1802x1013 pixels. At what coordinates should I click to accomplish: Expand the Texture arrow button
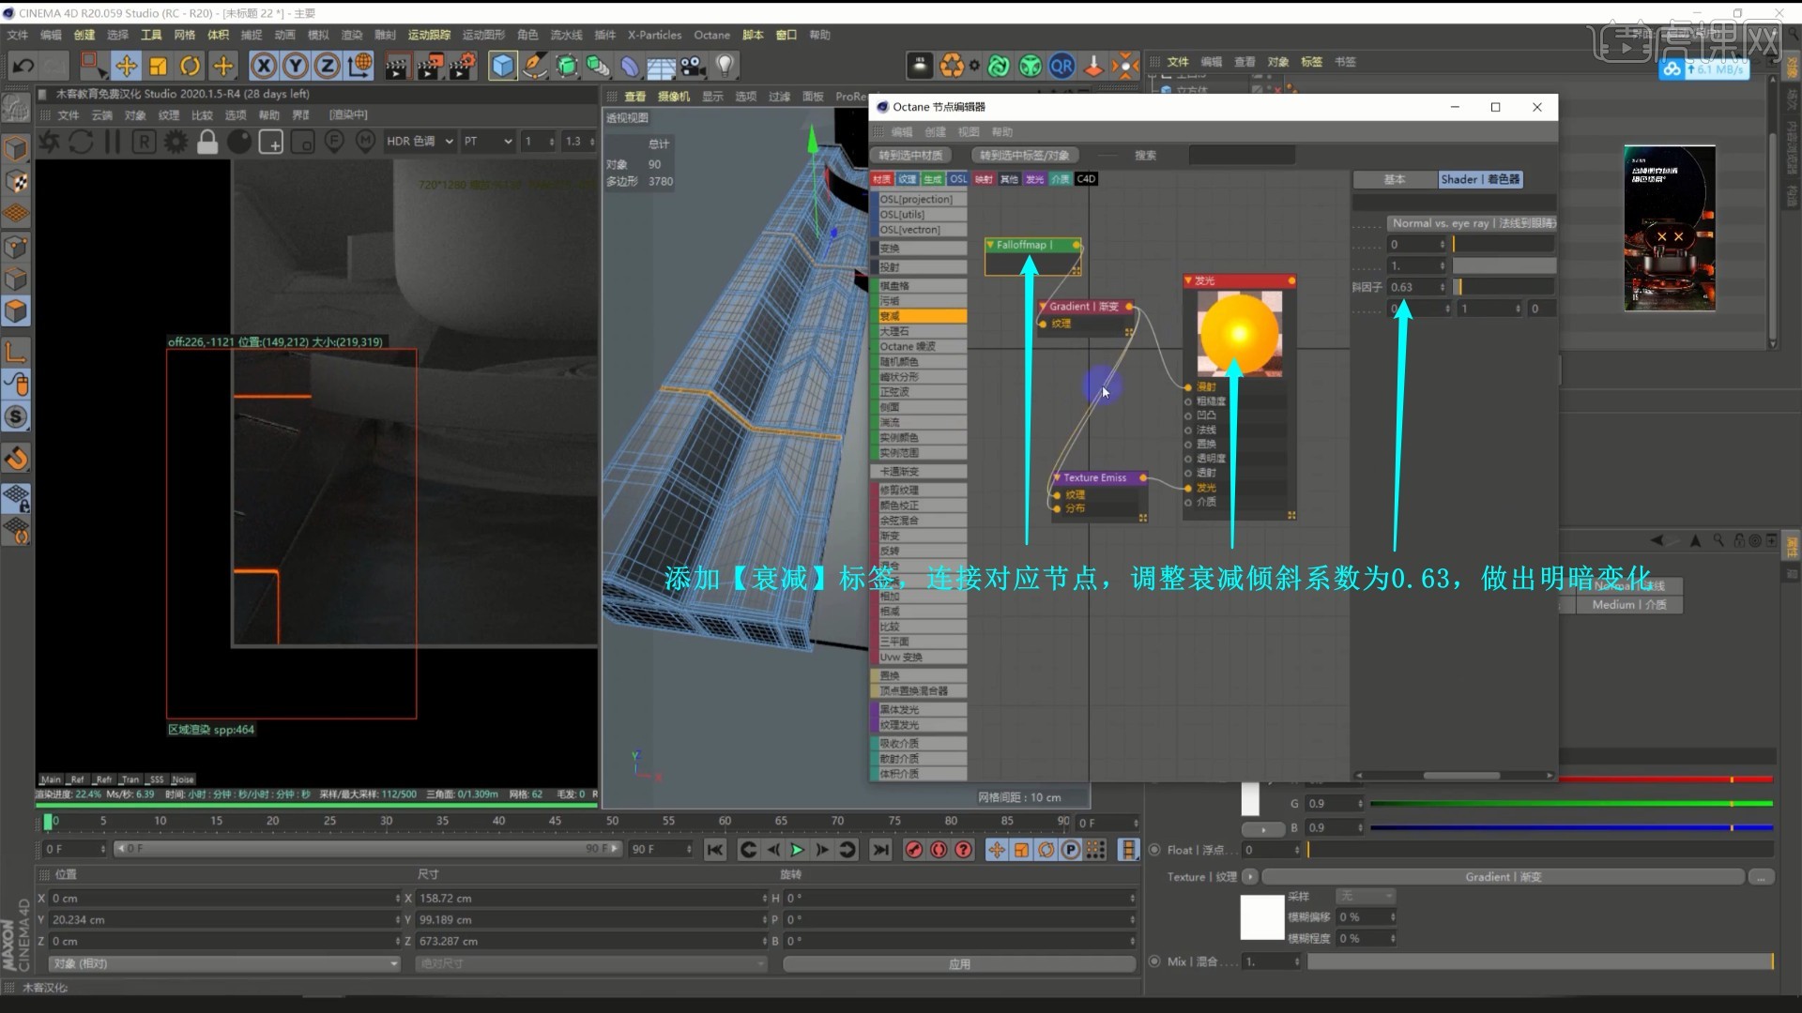1249,877
